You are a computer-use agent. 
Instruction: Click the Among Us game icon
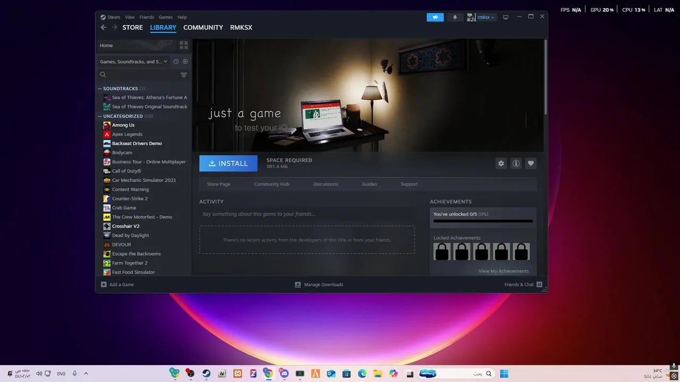tap(107, 125)
